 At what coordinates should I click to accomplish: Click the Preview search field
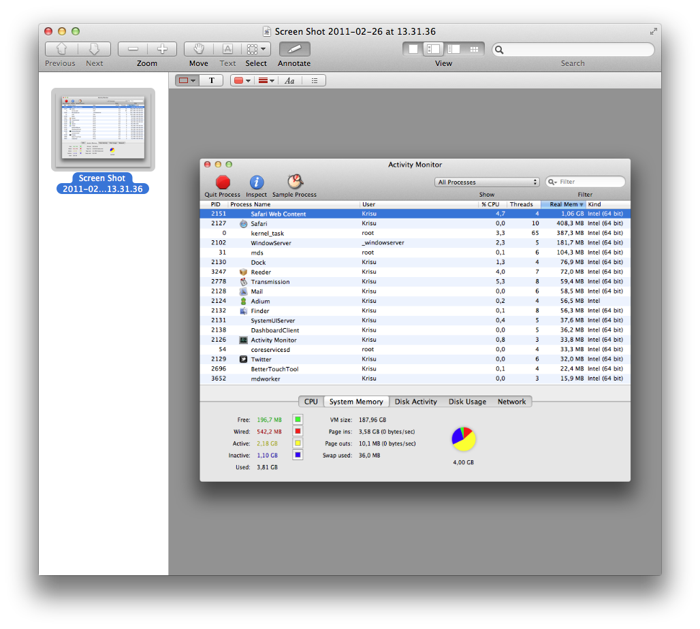tap(573, 50)
